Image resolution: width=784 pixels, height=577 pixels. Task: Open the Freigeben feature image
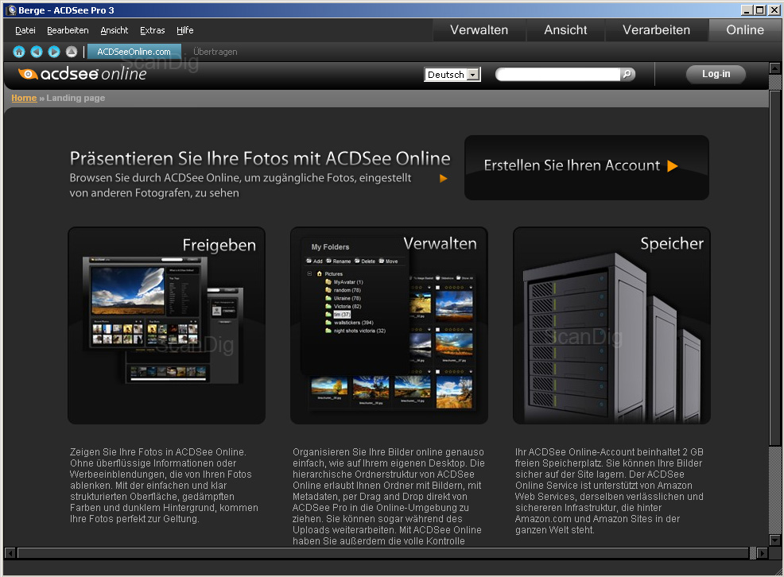pyautogui.click(x=166, y=325)
